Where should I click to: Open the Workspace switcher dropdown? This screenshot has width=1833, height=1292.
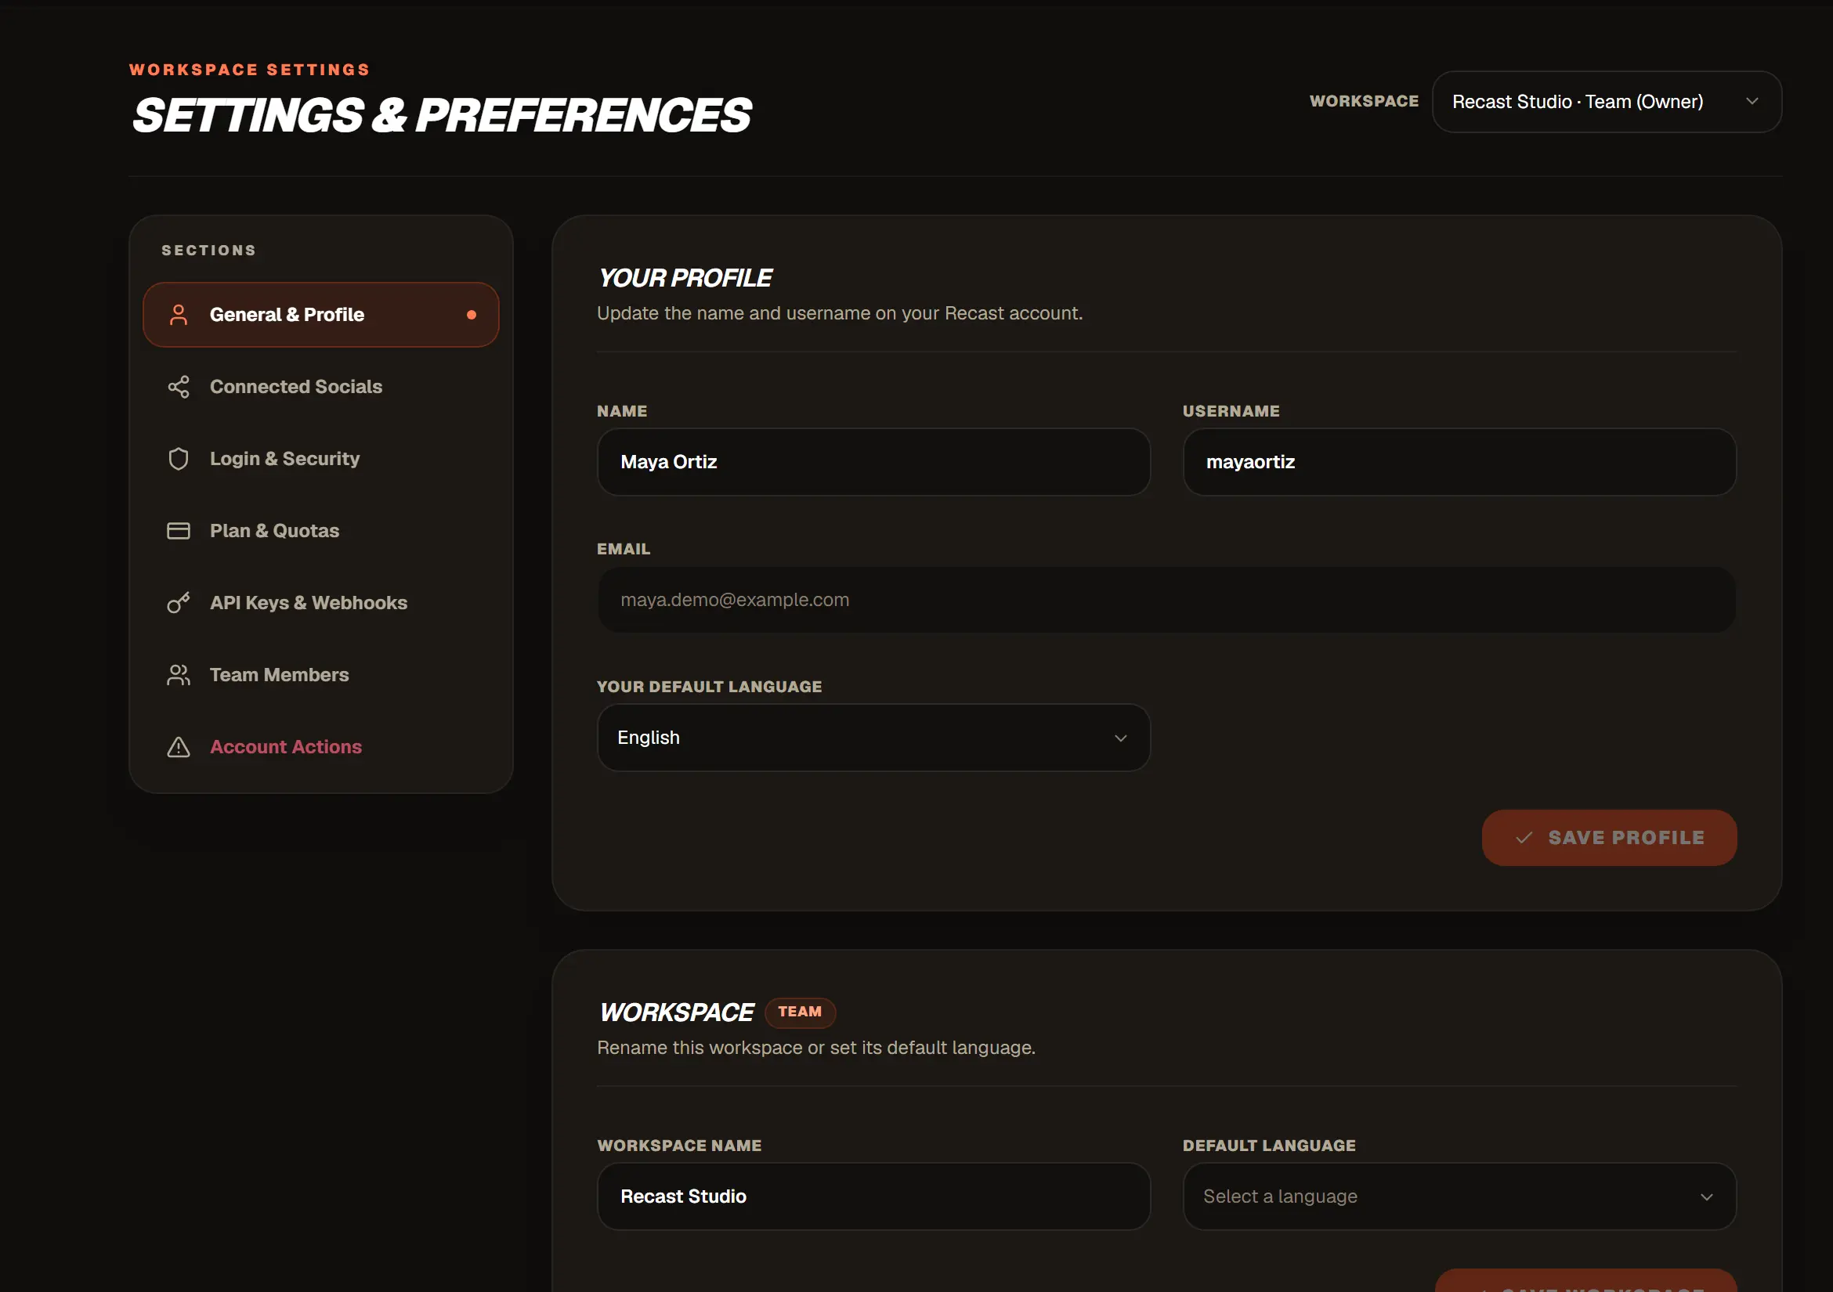(x=1607, y=101)
